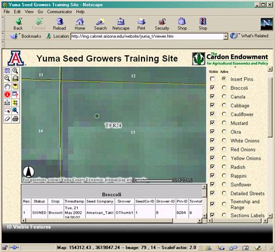Collapse the location toolbar grip arrow
The width and height of the screenshot is (275, 252).
point(3,36)
